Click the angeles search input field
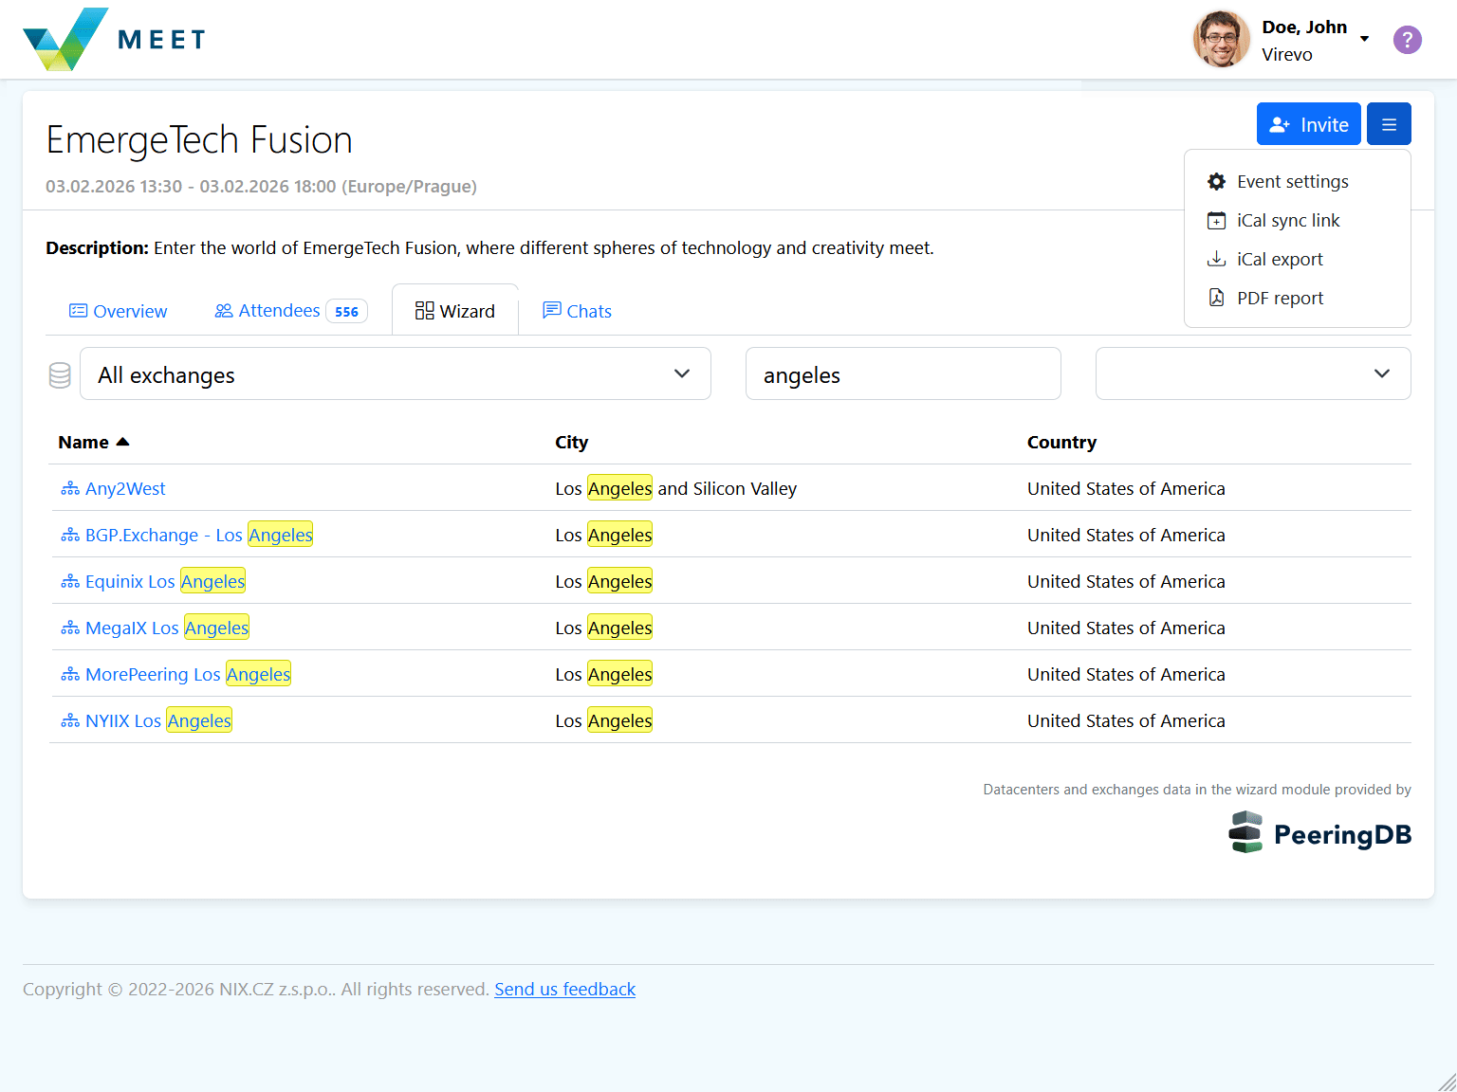 point(902,374)
